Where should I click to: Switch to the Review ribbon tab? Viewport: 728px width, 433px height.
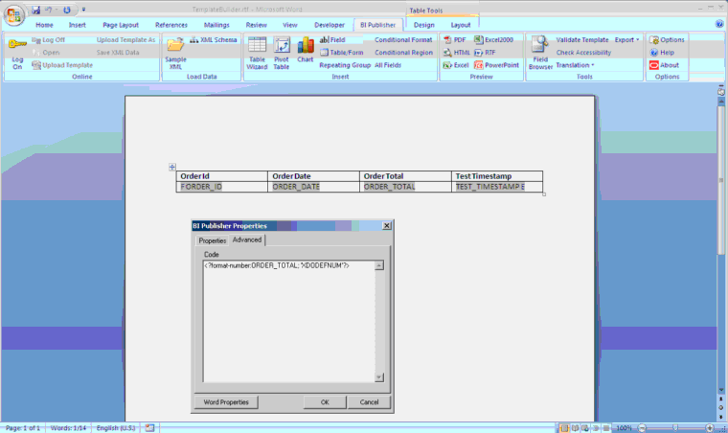(x=257, y=25)
